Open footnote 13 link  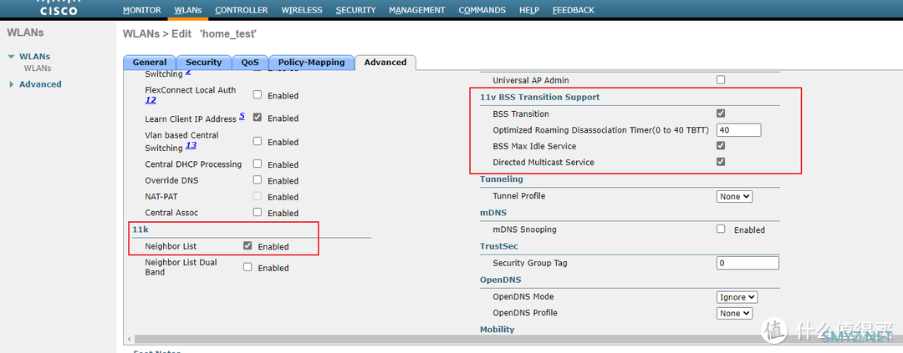[x=191, y=145]
